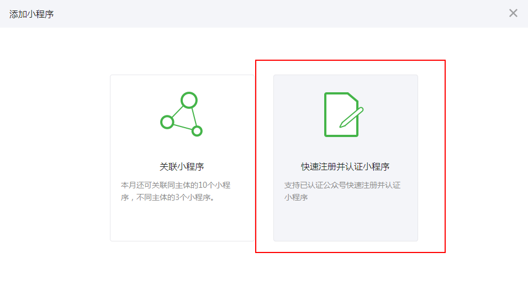Click the blank gap between the two option cards
The height and width of the screenshot is (300, 528).
pos(264,157)
